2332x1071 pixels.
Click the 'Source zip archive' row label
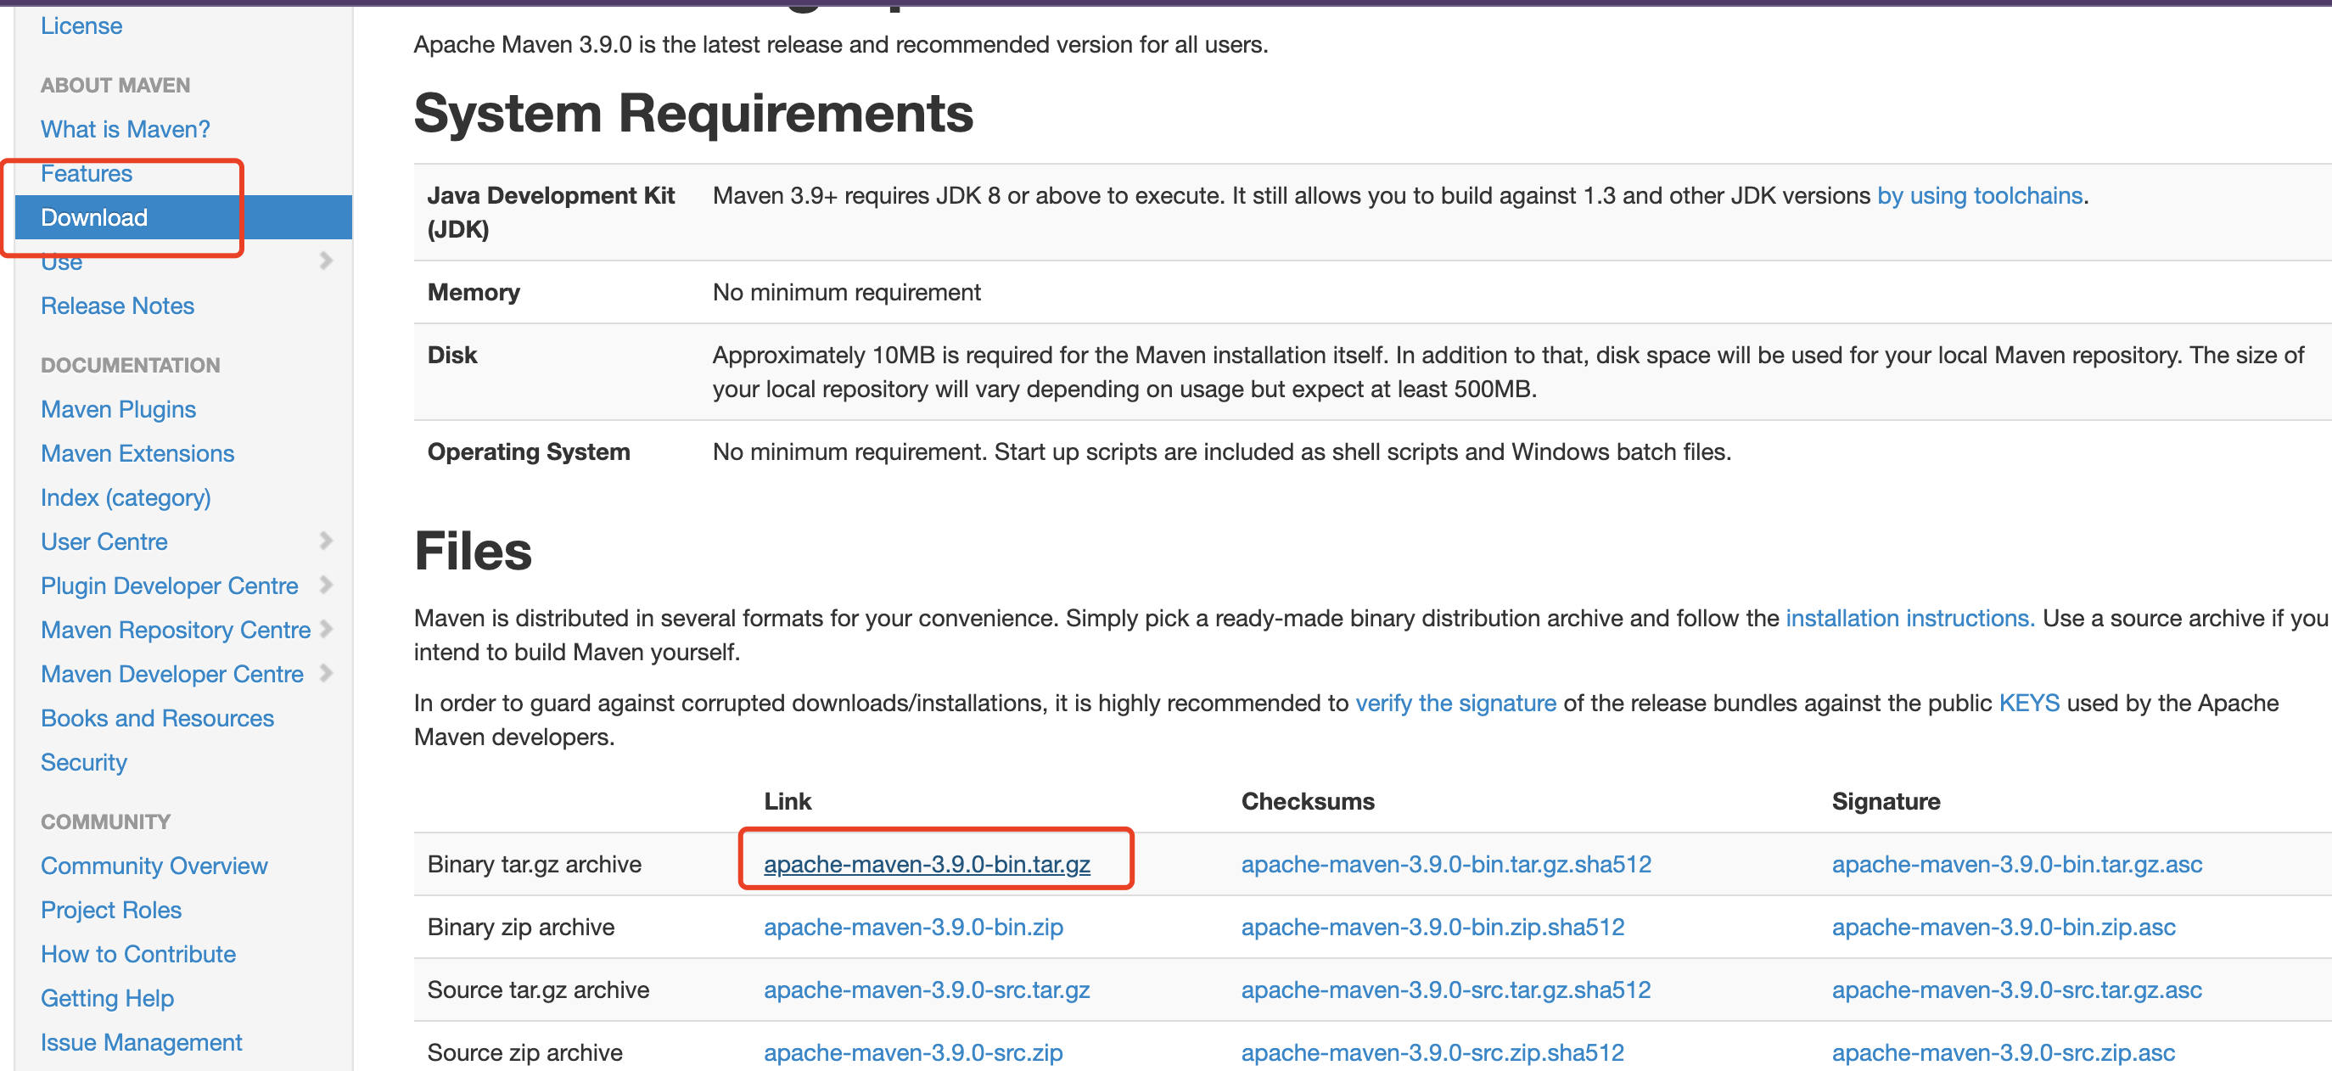pyautogui.click(x=524, y=1052)
